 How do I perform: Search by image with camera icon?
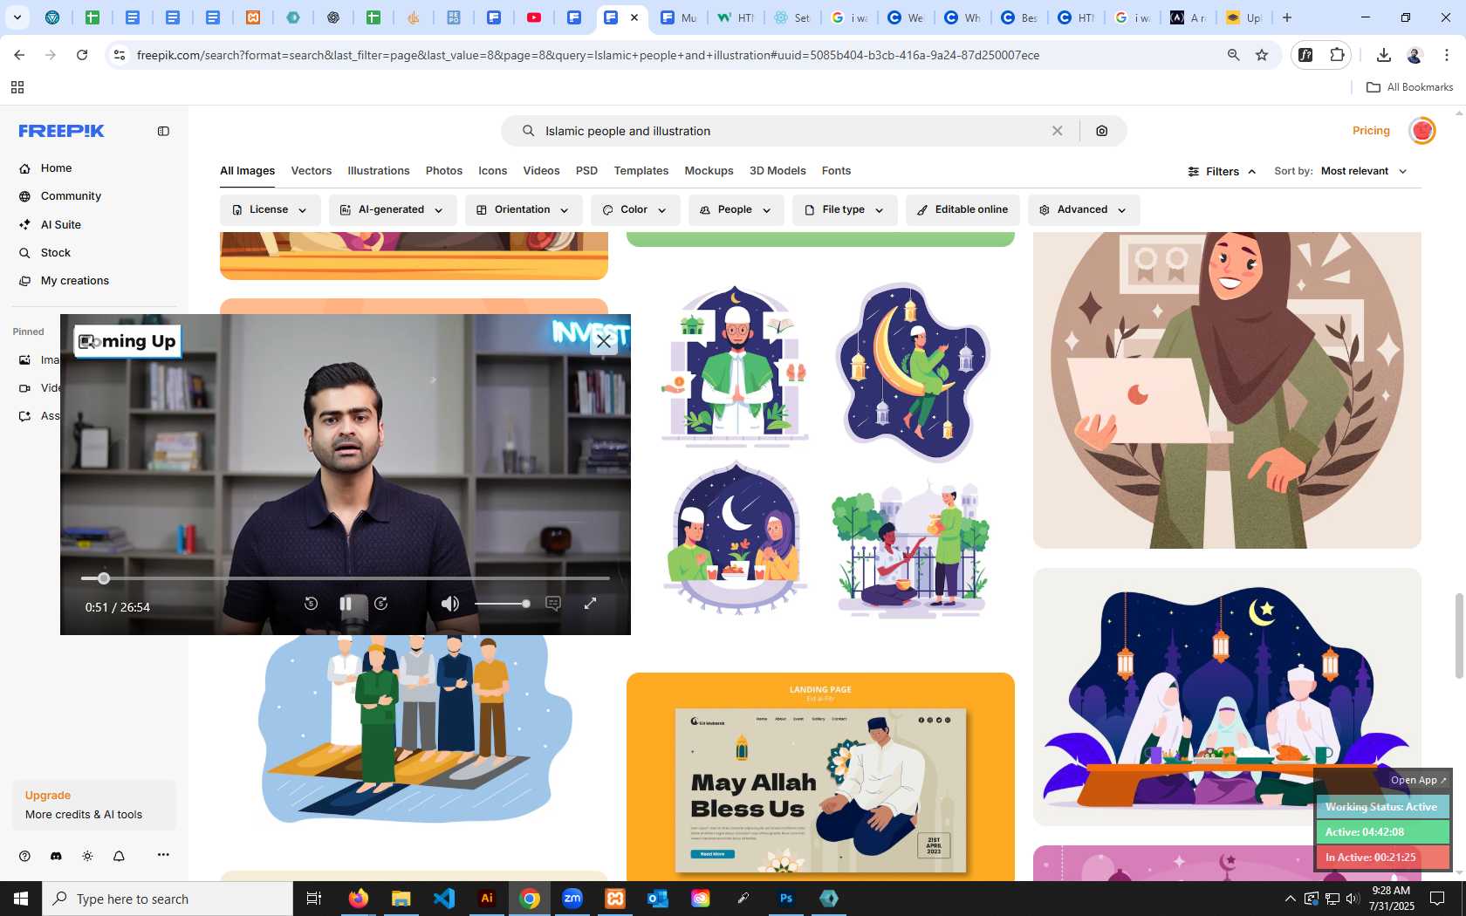pyautogui.click(x=1102, y=131)
